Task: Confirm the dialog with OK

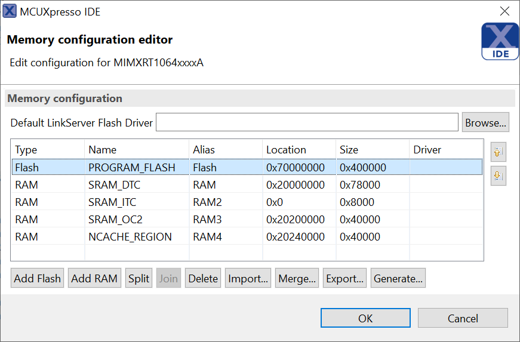Action: click(x=365, y=318)
